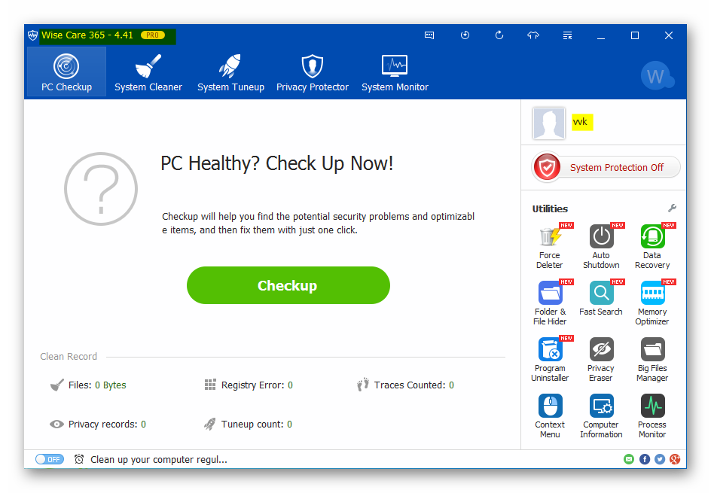Screen dimensions: 711x493
Task: Click the utilities wrench settings icon
Action: pyautogui.click(x=672, y=208)
